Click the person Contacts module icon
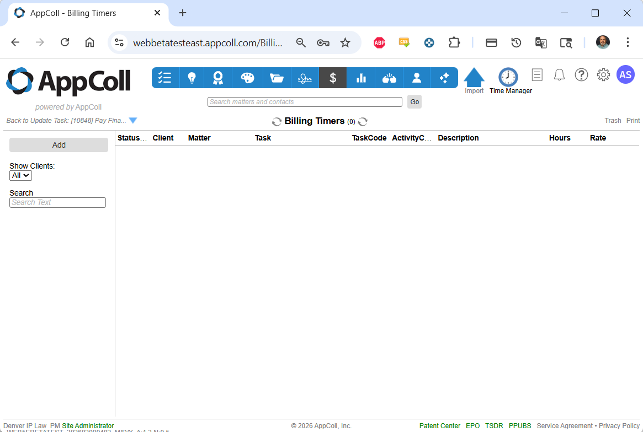This screenshot has height=432, width=643. pos(417,78)
